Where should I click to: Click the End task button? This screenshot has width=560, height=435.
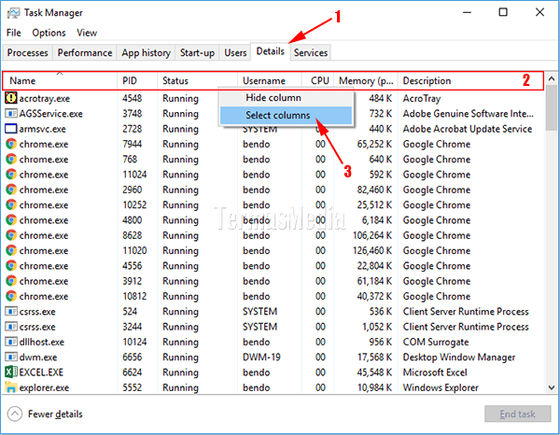[517, 414]
